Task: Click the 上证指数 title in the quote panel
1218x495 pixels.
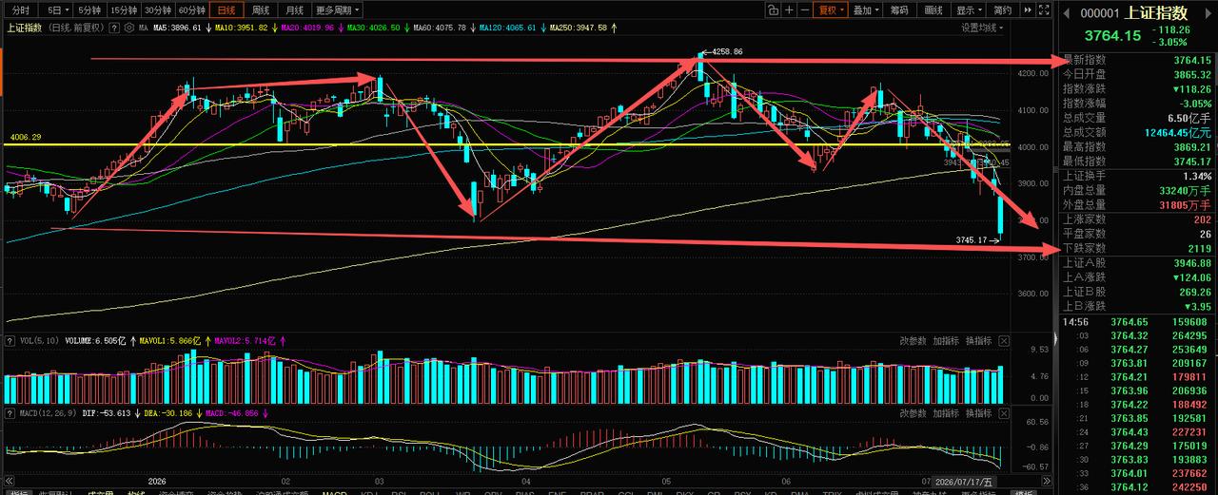Action: coord(1156,13)
